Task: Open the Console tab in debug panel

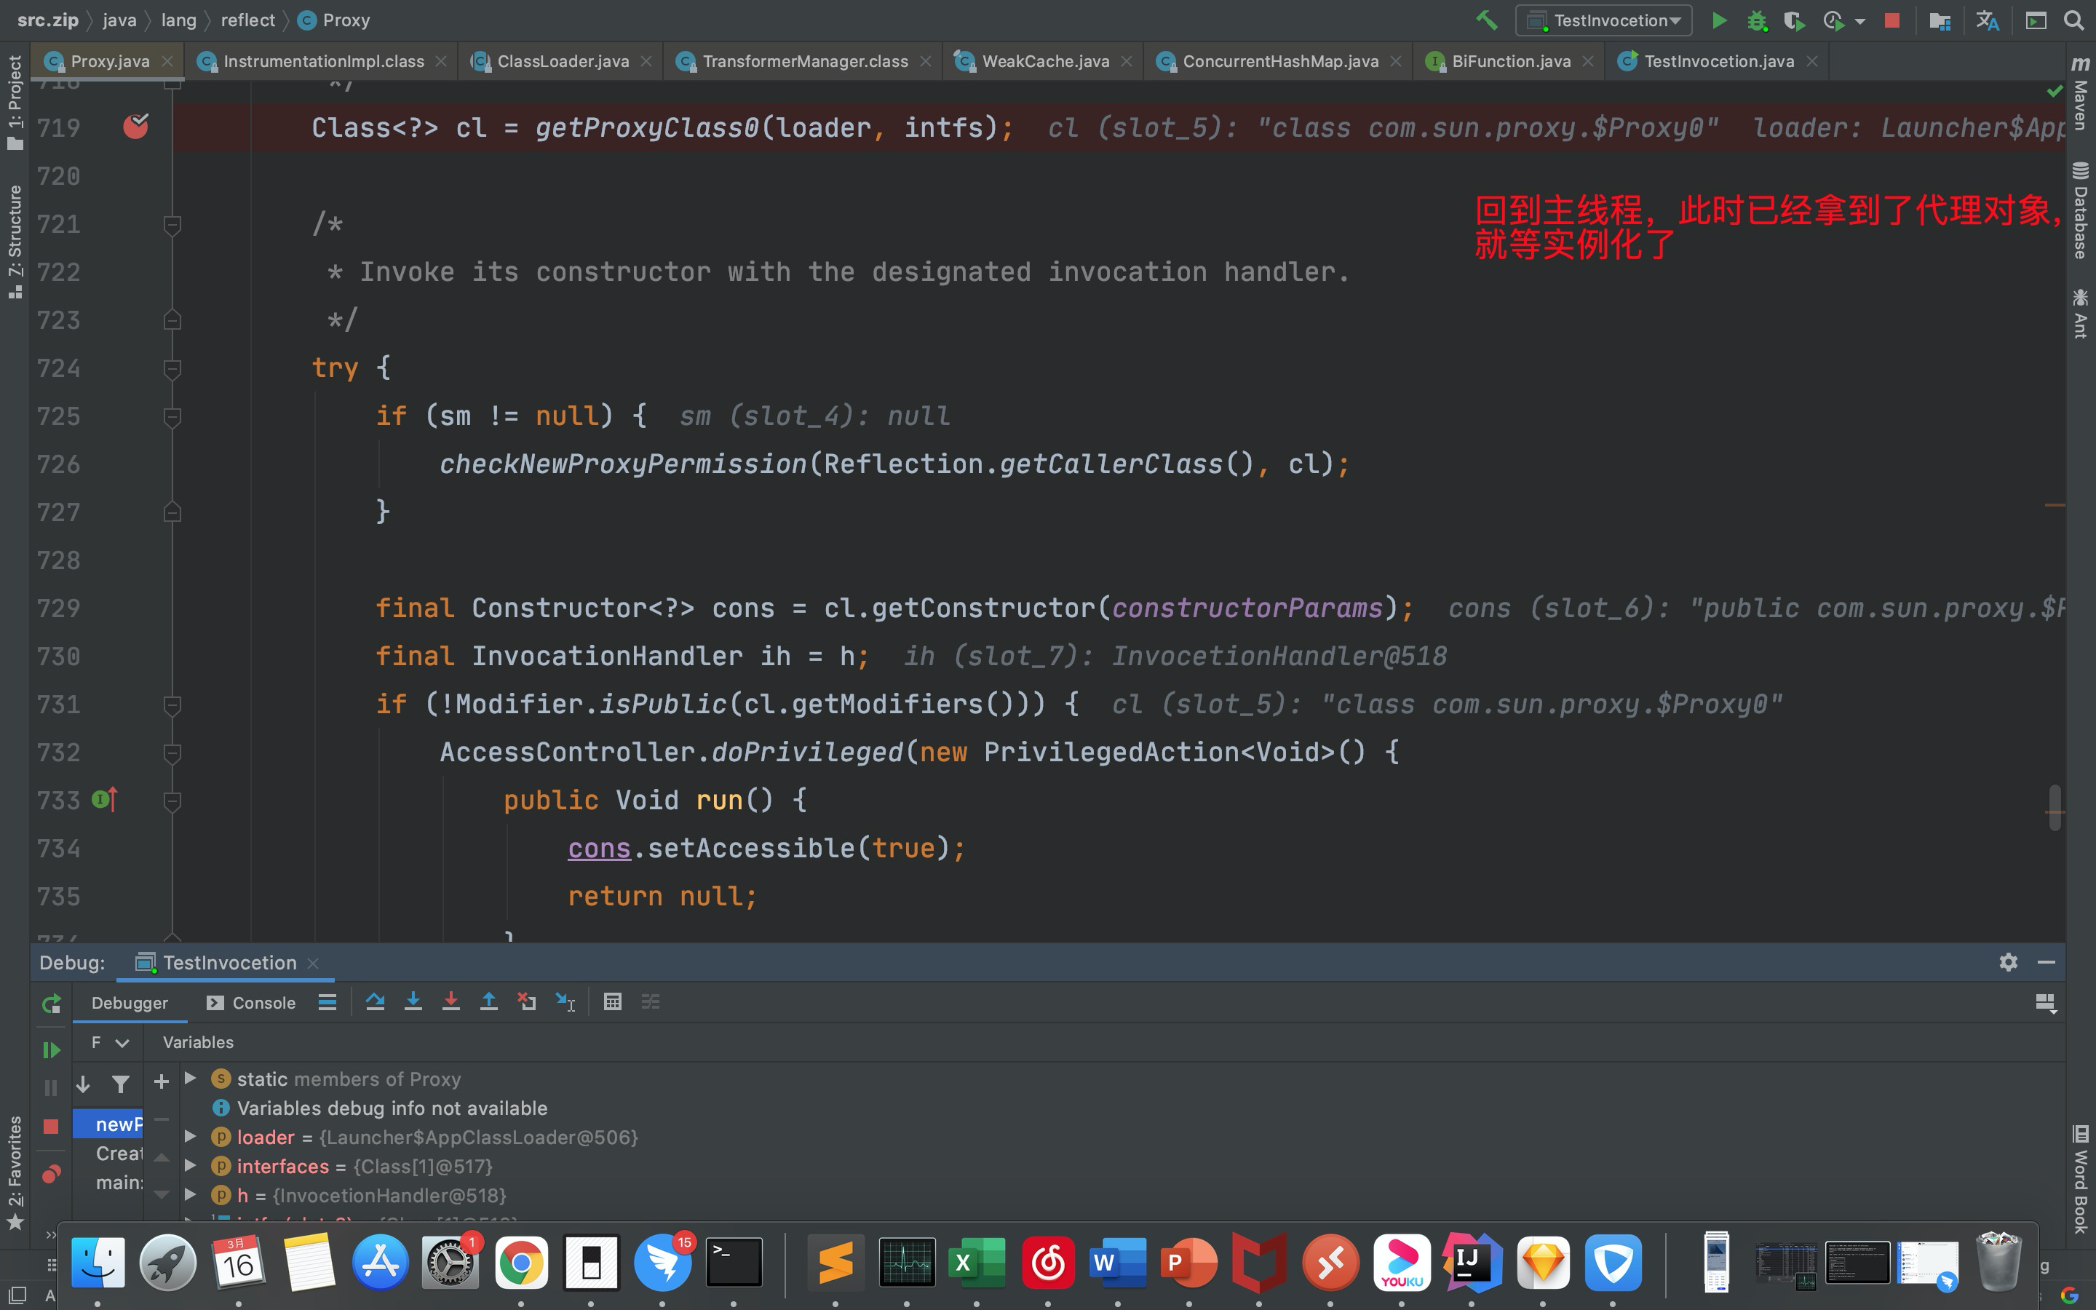Action: [251, 1002]
